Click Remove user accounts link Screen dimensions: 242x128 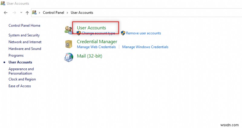[x=143, y=33]
